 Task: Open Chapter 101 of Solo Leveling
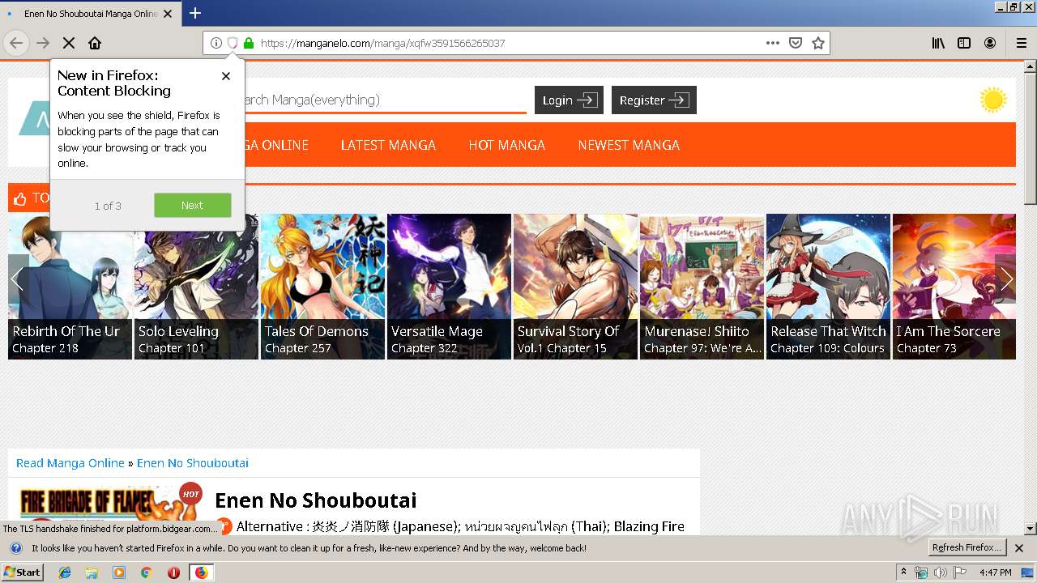172,348
